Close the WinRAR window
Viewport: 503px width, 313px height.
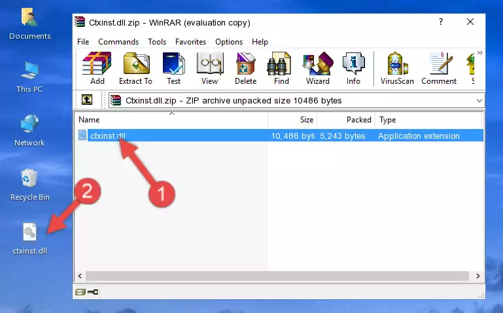point(470,22)
